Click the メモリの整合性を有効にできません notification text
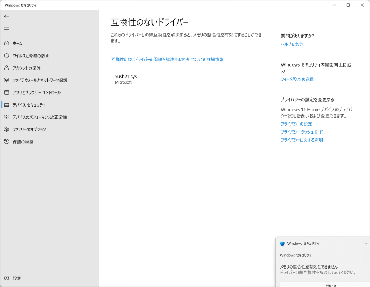Image resolution: width=370 pixels, height=287 pixels. [x=309, y=267]
